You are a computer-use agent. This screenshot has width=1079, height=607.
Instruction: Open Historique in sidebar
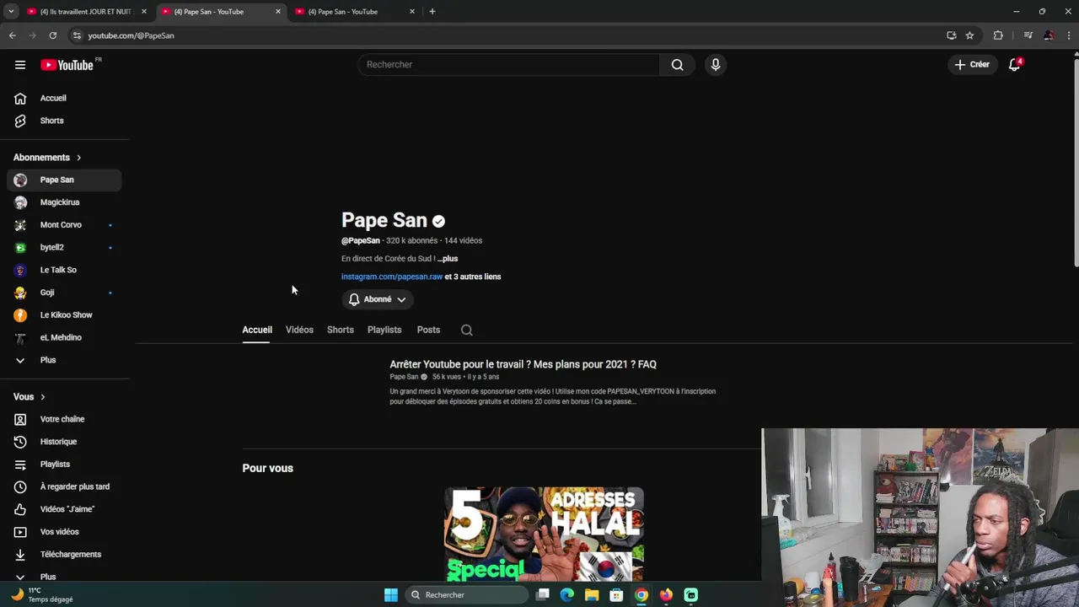click(x=64, y=442)
